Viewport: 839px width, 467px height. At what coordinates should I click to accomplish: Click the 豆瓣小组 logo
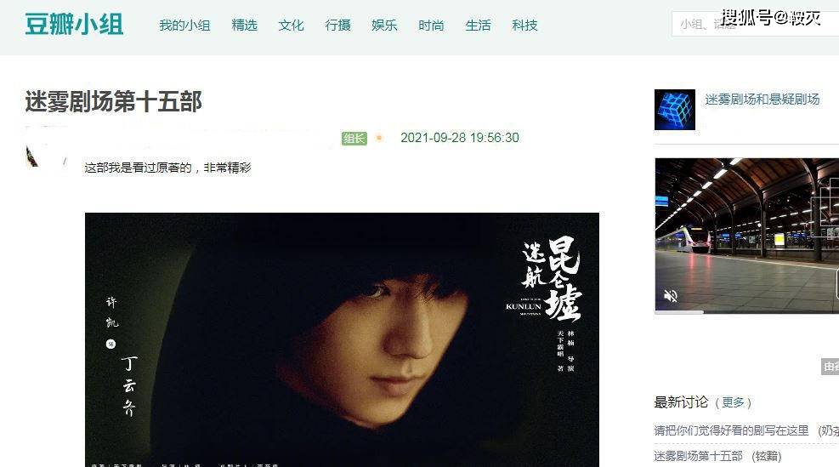click(x=74, y=25)
